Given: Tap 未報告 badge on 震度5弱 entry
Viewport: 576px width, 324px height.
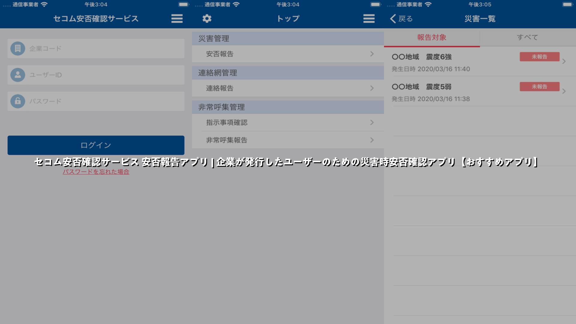Looking at the screenshot, I should pyautogui.click(x=539, y=87).
